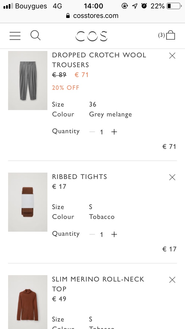The height and width of the screenshot is (329, 185).
Task: Open the shopping bag with 3 items
Action: pyautogui.click(x=166, y=35)
